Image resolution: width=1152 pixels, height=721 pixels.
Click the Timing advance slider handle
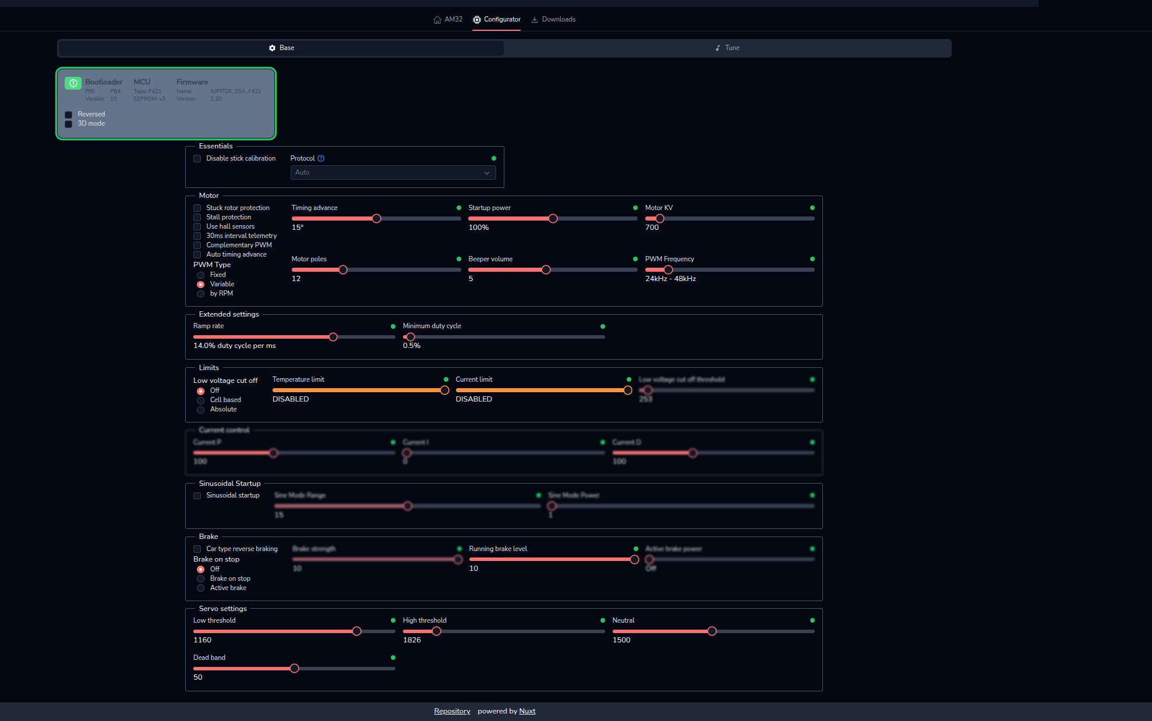coord(377,219)
